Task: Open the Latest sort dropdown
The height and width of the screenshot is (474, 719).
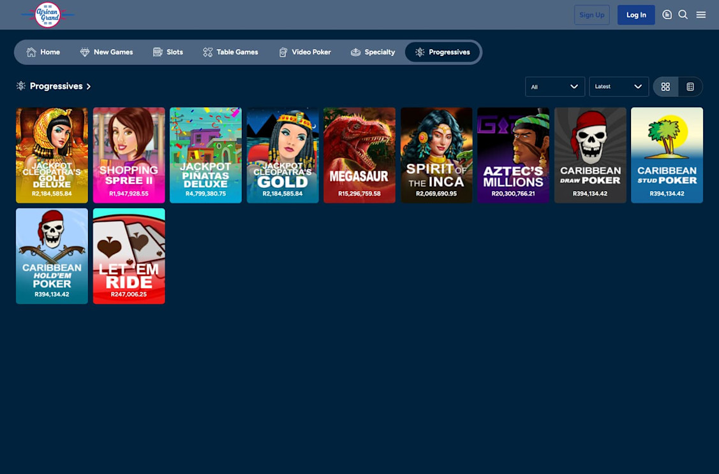Action: (619, 87)
